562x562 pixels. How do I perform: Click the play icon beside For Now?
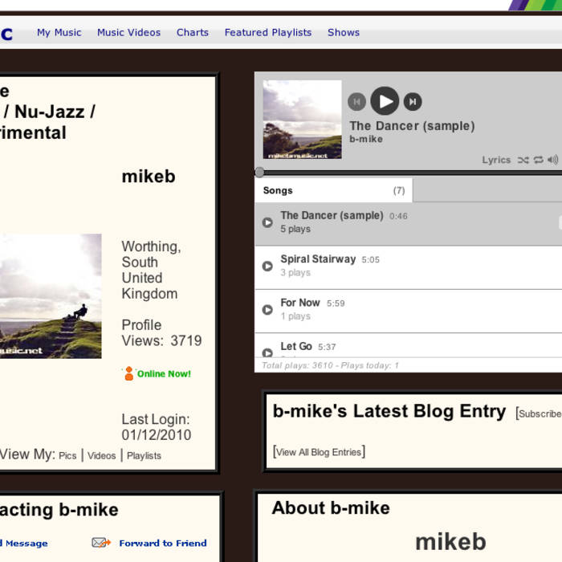coord(268,309)
